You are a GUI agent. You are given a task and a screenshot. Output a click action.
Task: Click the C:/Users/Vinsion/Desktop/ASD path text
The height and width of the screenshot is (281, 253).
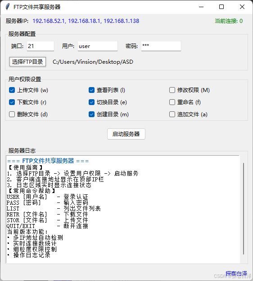click(x=93, y=62)
